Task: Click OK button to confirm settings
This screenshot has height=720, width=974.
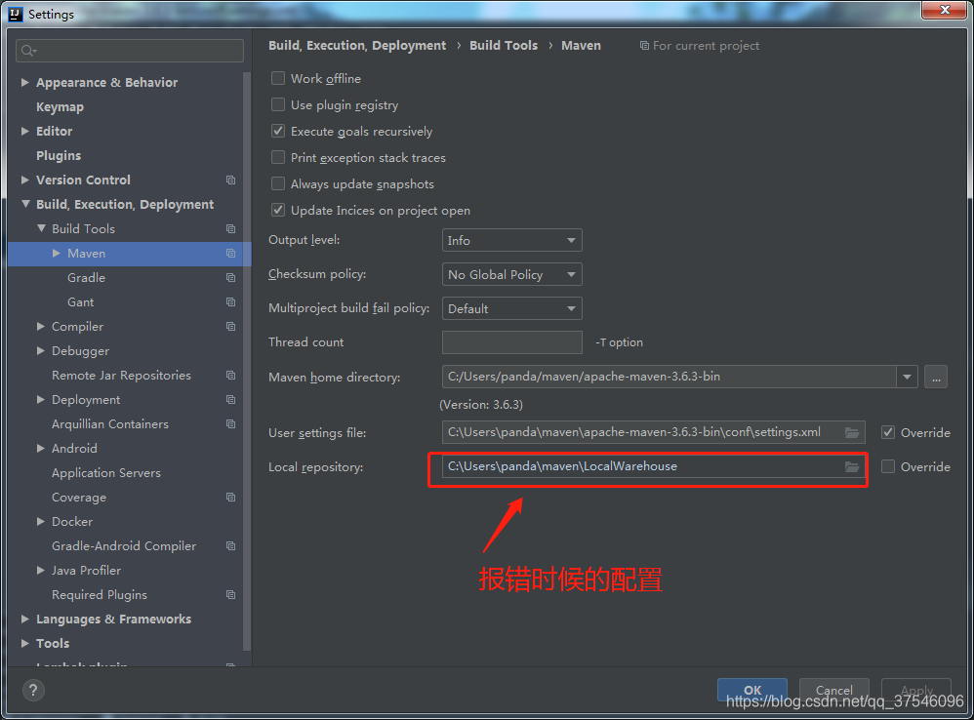Action: (752, 690)
